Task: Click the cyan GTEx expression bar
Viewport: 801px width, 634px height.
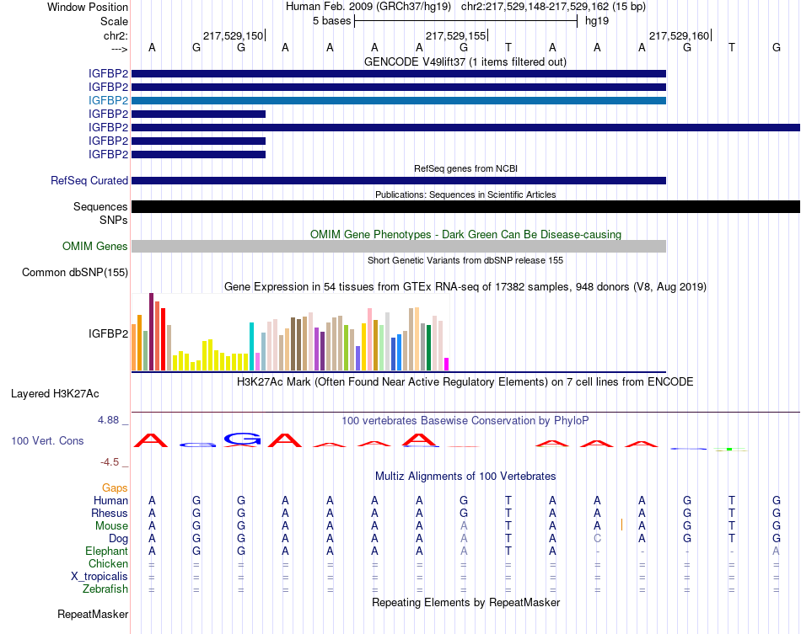Action: pyautogui.click(x=251, y=346)
